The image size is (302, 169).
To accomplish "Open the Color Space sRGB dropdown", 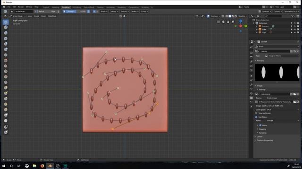I will [x=282, y=110].
